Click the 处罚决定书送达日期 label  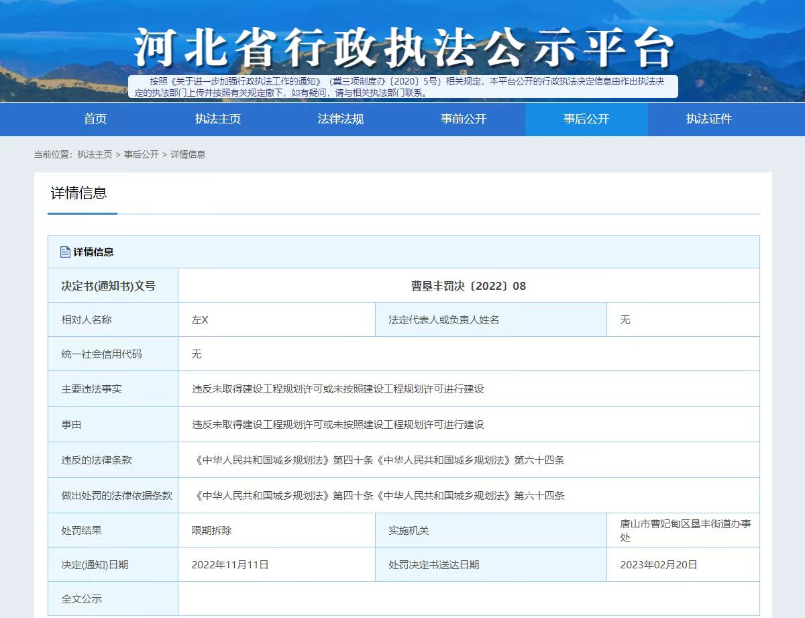[433, 565]
